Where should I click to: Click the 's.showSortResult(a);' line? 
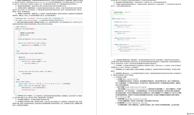[28, 90]
